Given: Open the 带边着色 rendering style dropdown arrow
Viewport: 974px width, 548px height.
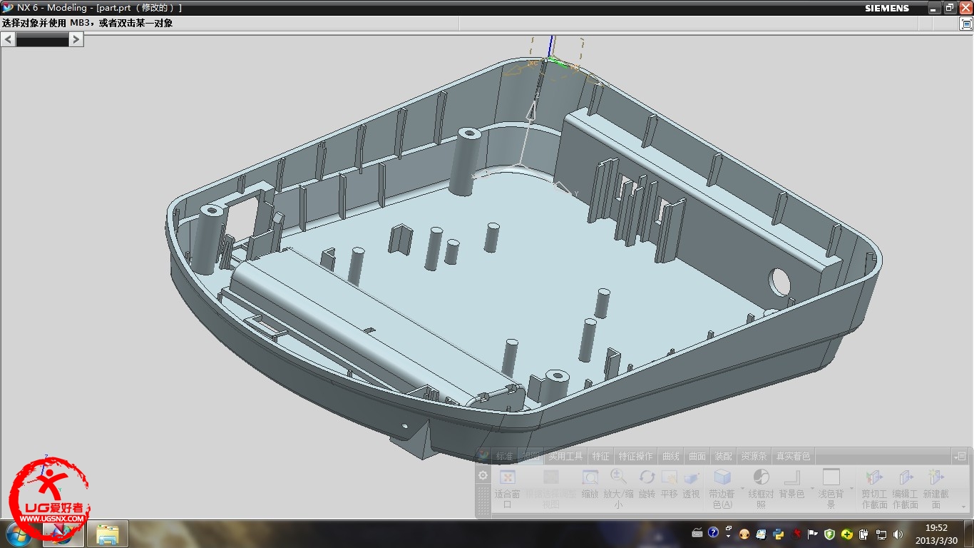Looking at the screenshot, I should pos(742,489).
